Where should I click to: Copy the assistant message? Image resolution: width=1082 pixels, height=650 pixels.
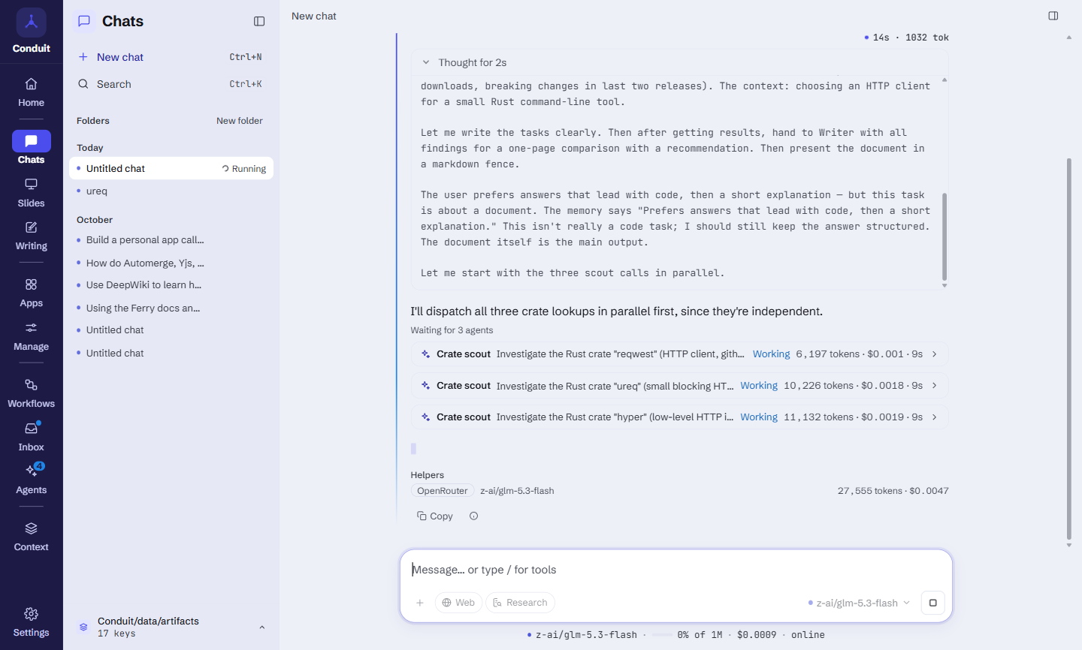[435, 516]
